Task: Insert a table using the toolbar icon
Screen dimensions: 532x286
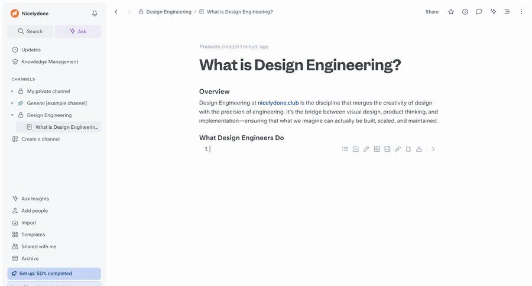Action: coord(377,149)
